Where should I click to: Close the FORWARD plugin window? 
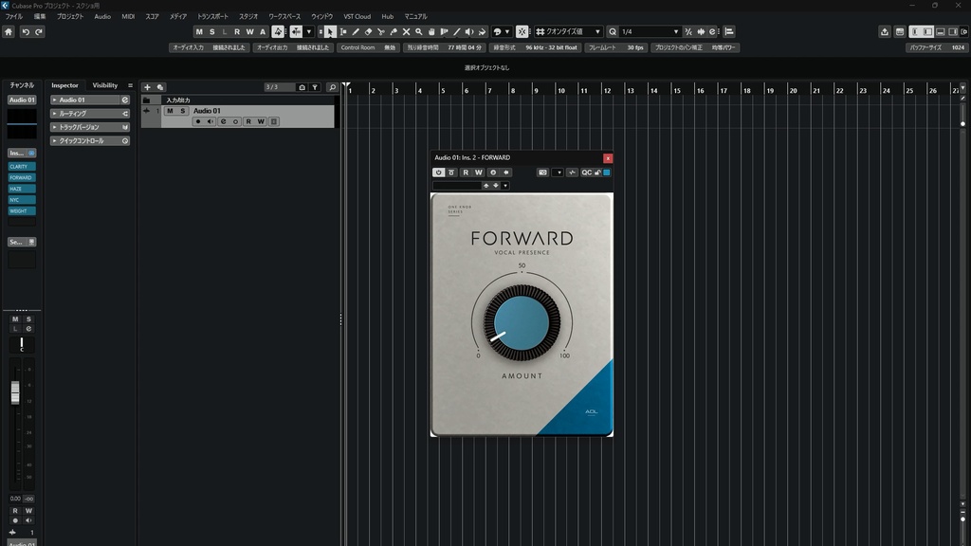pos(608,158)
